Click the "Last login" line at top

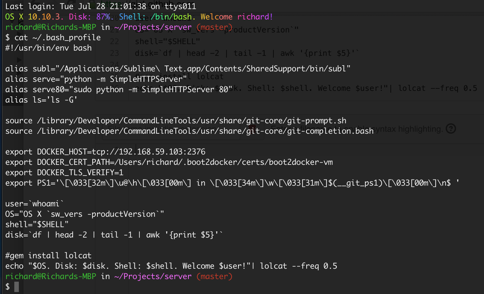[x=101, y=6]
